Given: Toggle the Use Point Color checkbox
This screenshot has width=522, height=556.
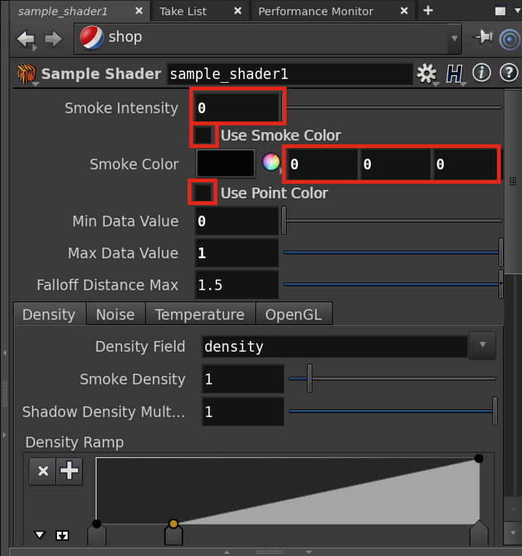Looking at the screenshot, I should [203, 193].
